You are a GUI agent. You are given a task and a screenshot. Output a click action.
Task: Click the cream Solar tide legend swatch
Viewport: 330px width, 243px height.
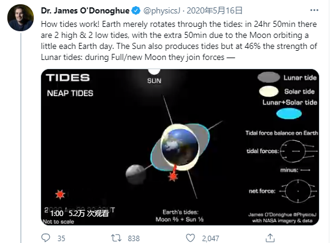(269, 91)
